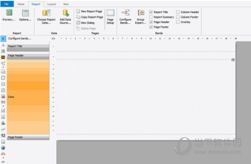Toggle the Page Header band checkbox
Viewport: 251px width, 164px height.
[151, 22]
